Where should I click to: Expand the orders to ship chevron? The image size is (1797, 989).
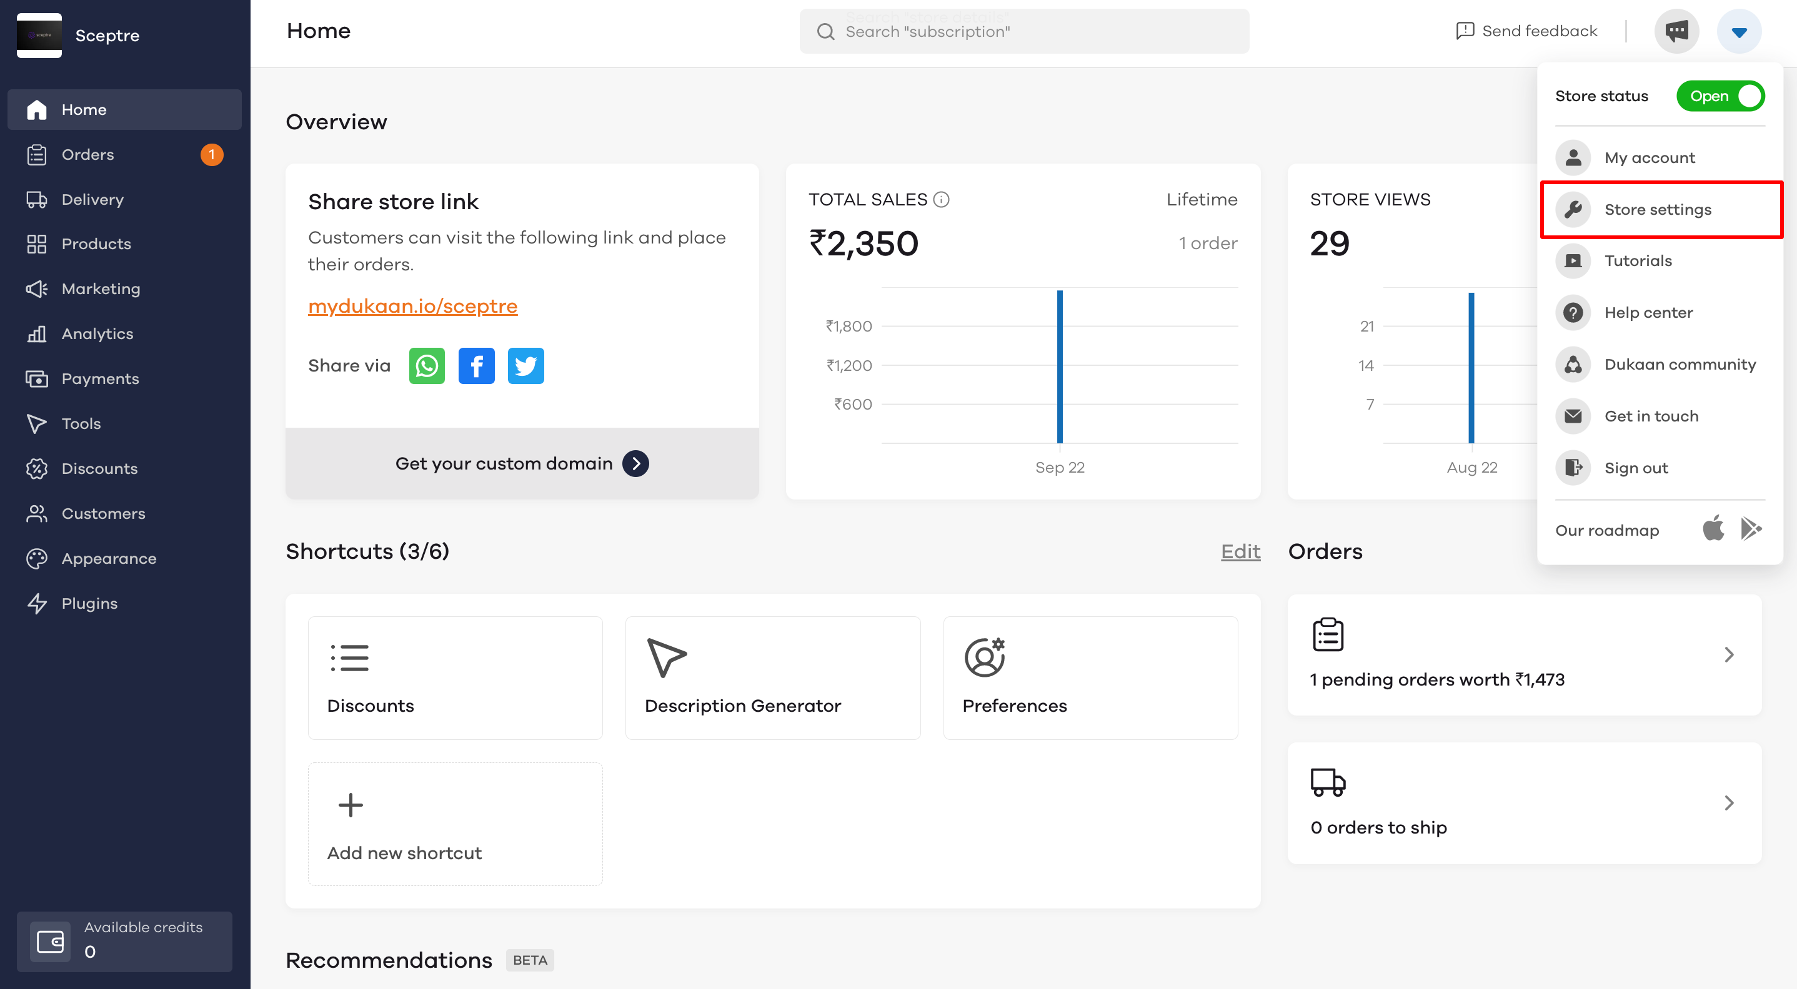tap(1730, 803)
